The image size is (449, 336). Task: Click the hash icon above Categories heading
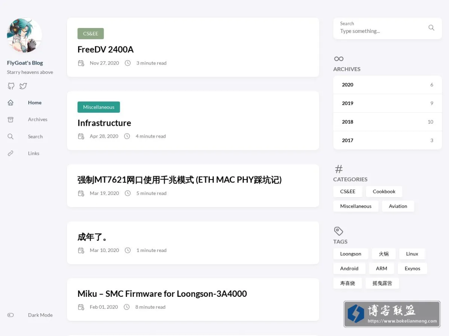[x=339, y=169]
